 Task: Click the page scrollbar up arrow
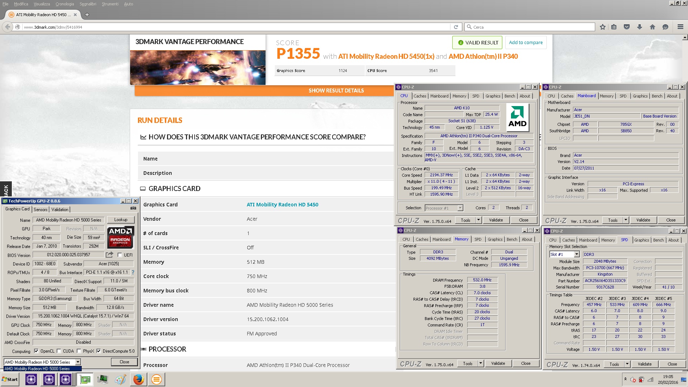click(685, 37)
